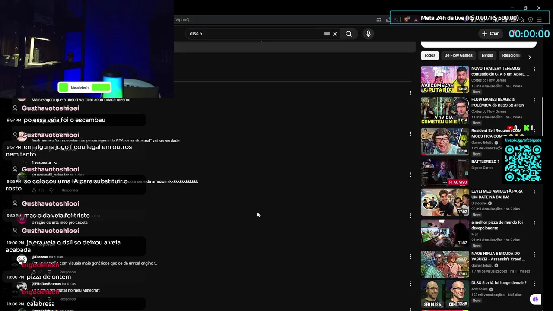The image size is (553, 311).
Task: Click the browser cast screen icon
Action: tap(379, 19)
